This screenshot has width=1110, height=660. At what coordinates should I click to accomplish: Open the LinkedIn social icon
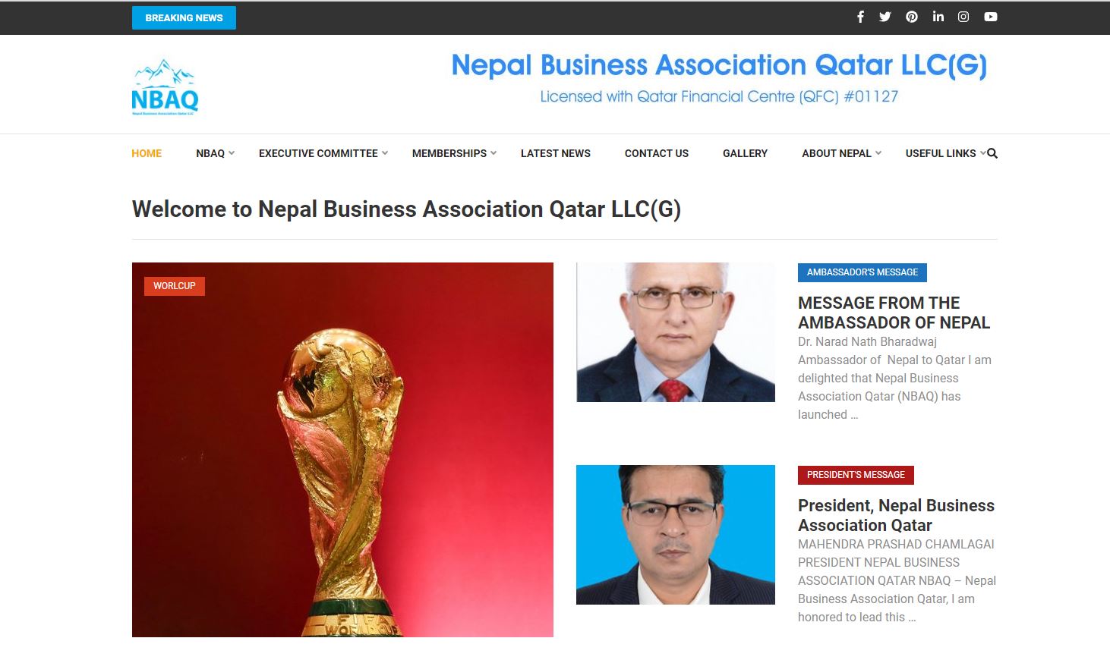(x=938, y=17)
